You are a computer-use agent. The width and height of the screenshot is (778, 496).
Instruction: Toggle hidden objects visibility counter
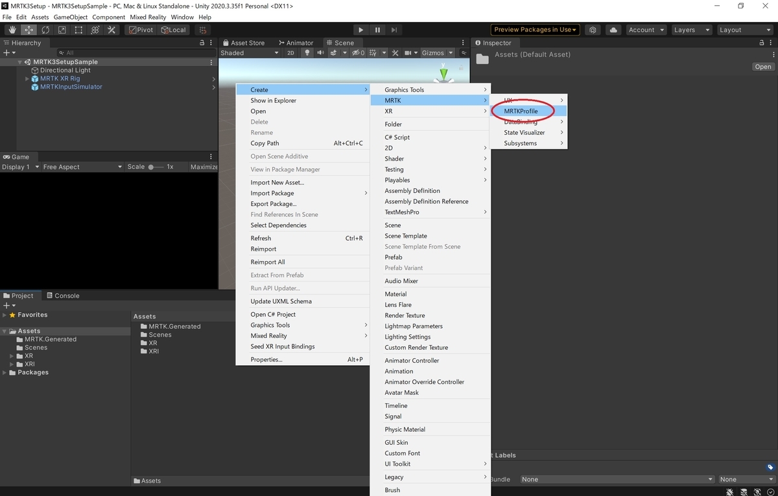coord(359,53)
